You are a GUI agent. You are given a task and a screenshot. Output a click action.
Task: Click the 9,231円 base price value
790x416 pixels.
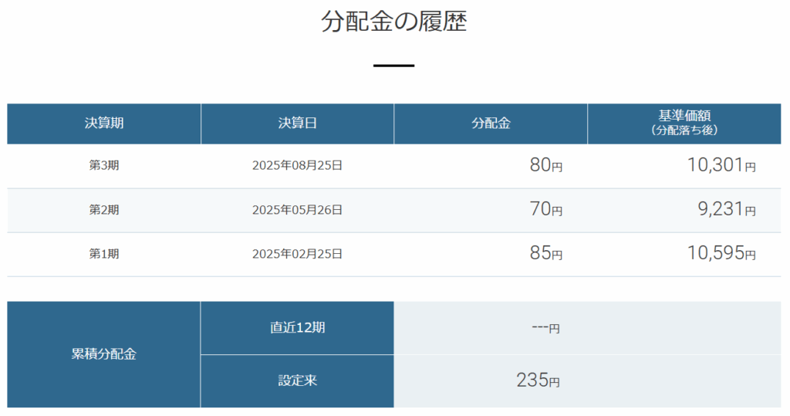point(728,209)
